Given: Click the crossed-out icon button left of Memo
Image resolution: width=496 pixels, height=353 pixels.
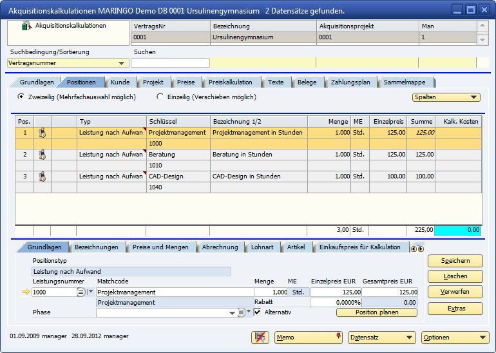Looking at the screenshot, I should point(260,337).
